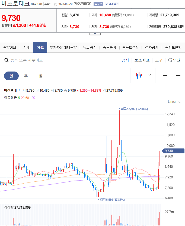Open the 공매도현황 tab
This screenshot has width=185, height=226.
pos(173,47)
